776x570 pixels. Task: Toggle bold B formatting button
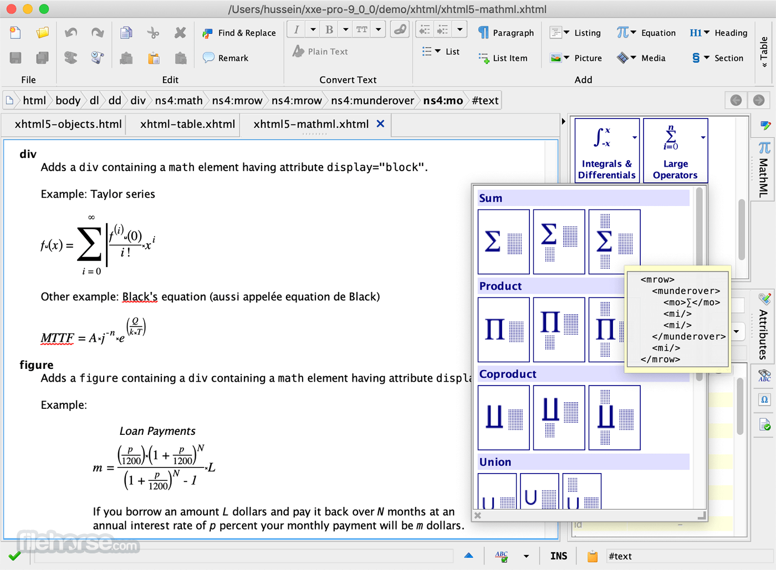(x=329, y=29)
